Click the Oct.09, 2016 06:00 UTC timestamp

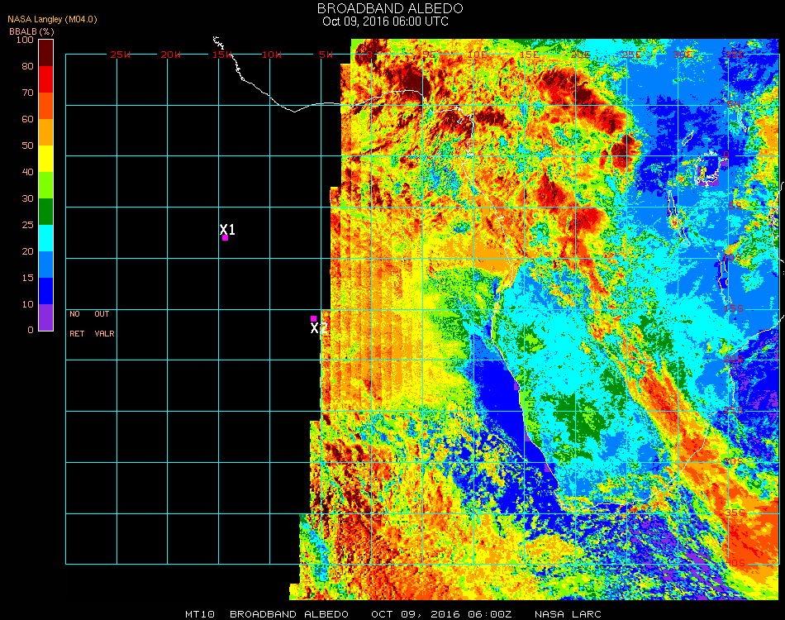(x=385, y=21)
